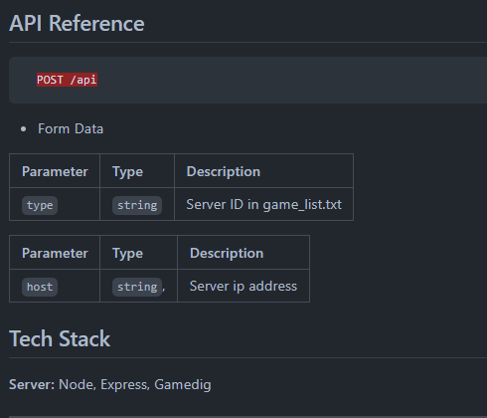The image size is (487, 418).
Task: Click the second table's Description header
Action: click(x=227, y=254)
